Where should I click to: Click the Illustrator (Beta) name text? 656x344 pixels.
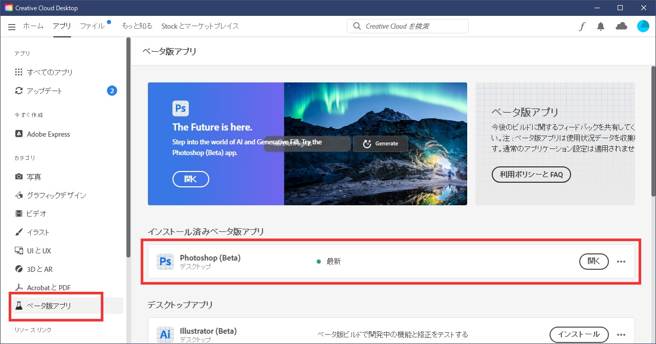208,331
